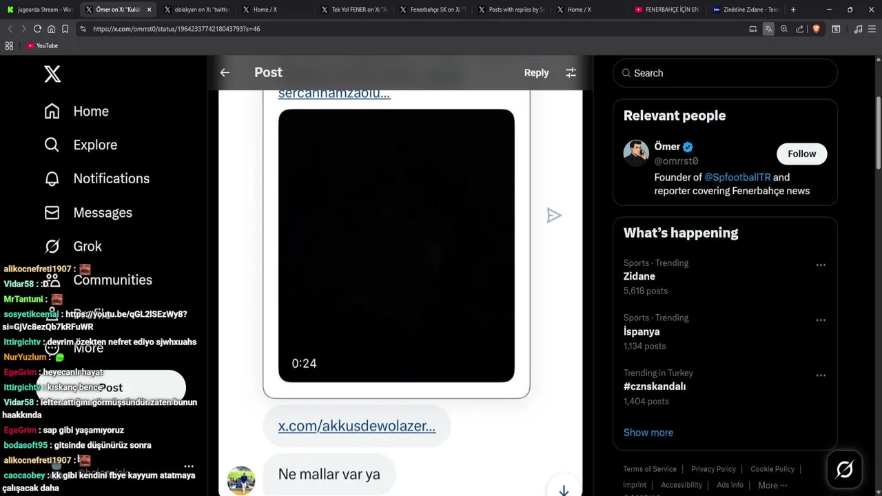
Task: Click the browser address bar URL
Action: tap(176, 29)
